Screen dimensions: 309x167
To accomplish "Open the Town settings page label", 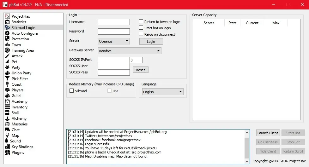I will 16,45.
